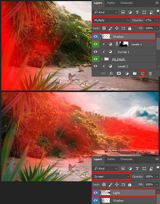Open panel menu of the Multiply panel
Image resolution: width=160 pixels, height=204 pixels.
click(x=157, y=3)
